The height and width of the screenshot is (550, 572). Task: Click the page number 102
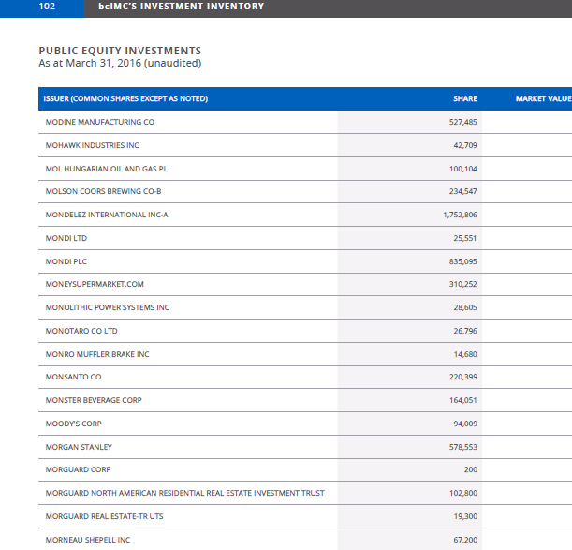47,7
